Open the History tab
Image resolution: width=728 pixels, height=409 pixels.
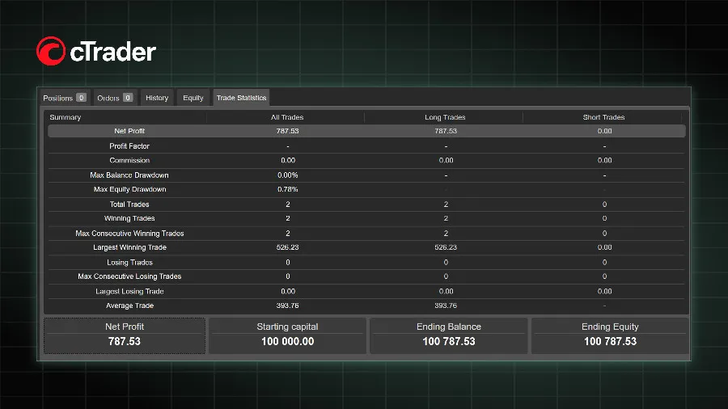pos(157,98)
